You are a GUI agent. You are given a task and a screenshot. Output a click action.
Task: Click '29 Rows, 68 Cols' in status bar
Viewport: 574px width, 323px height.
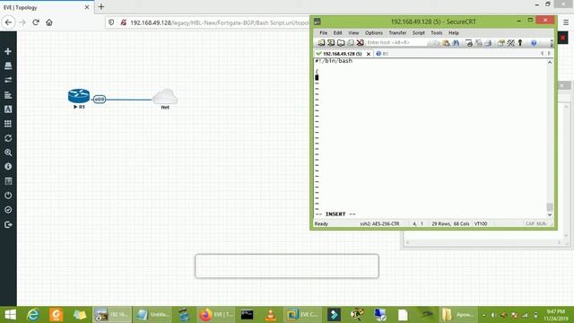450,223
